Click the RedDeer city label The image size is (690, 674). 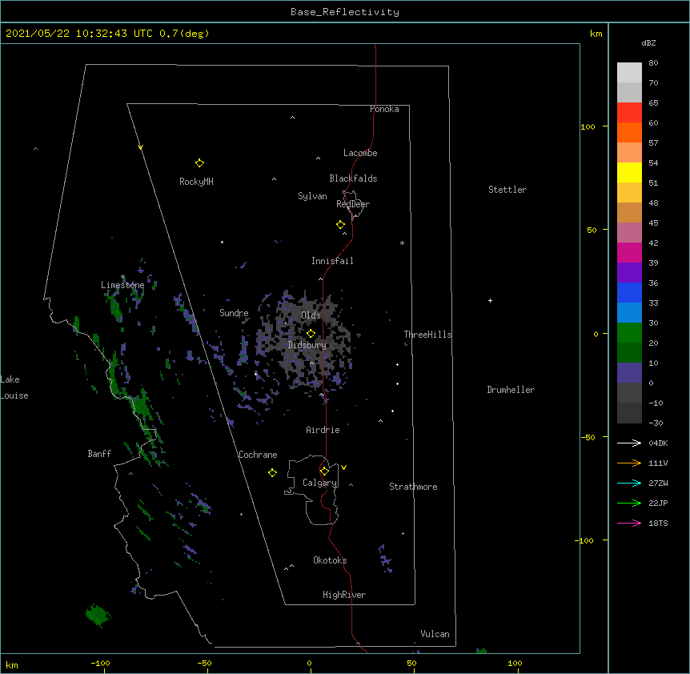point(353,204)
